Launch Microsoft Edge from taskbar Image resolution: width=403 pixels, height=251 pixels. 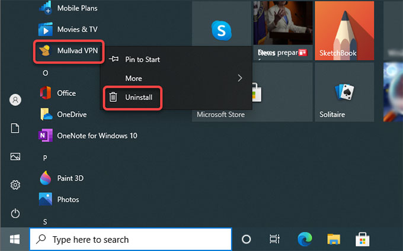point(305,239)
